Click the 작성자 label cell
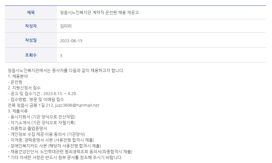This screenshot has width=272, height=163. click(x=31, y=26)
